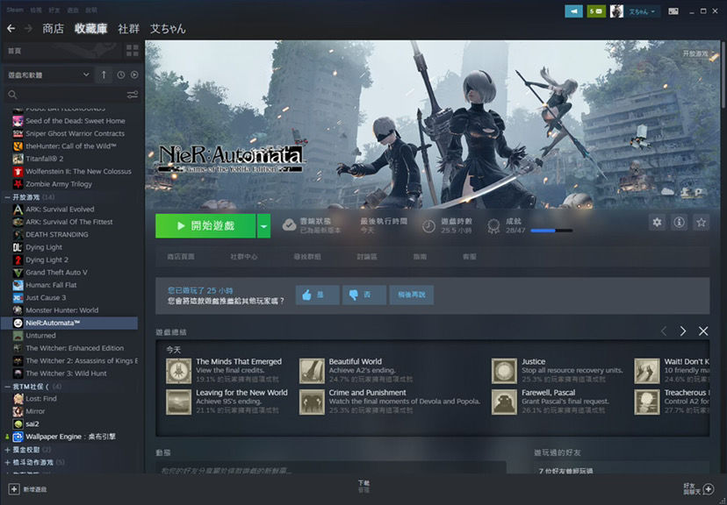Expand the 赏金校尉 category
The image size is (727, 505).
point(7,450)
